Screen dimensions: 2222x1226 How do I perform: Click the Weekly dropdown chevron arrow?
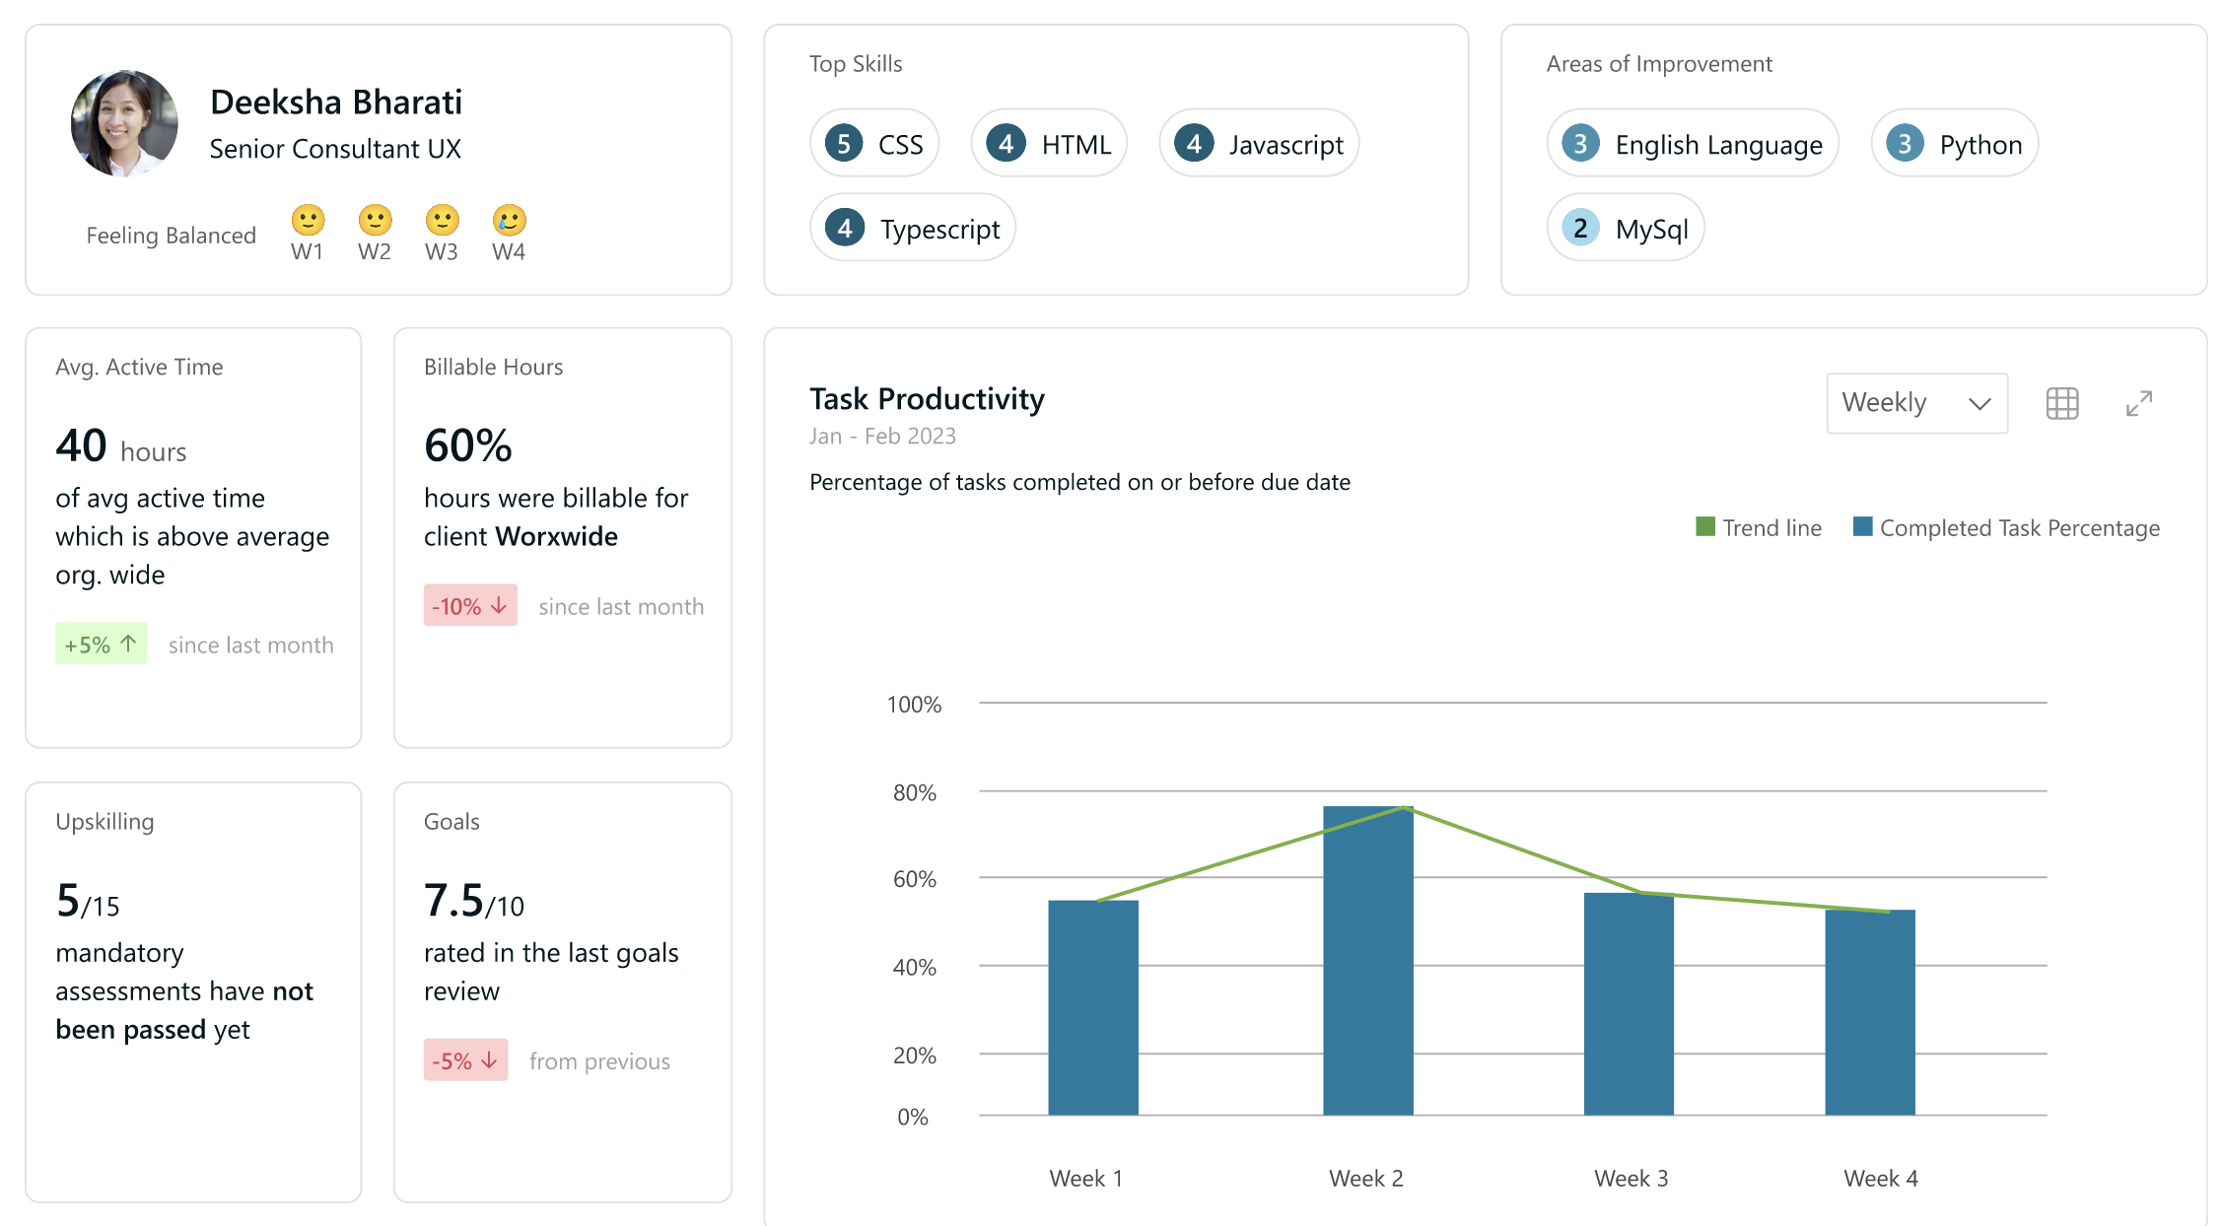(1979, 403)
